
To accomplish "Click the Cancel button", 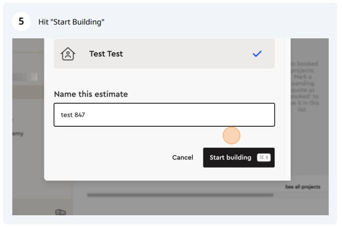I will (183, 157).
